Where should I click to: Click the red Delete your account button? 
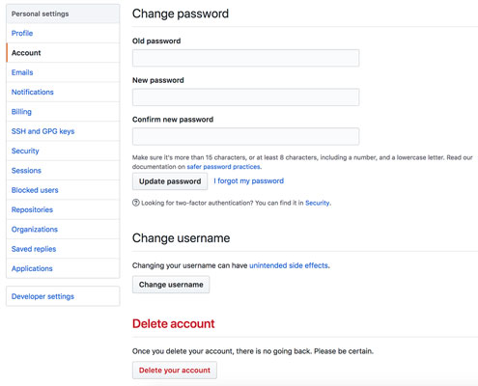point(175,371)
